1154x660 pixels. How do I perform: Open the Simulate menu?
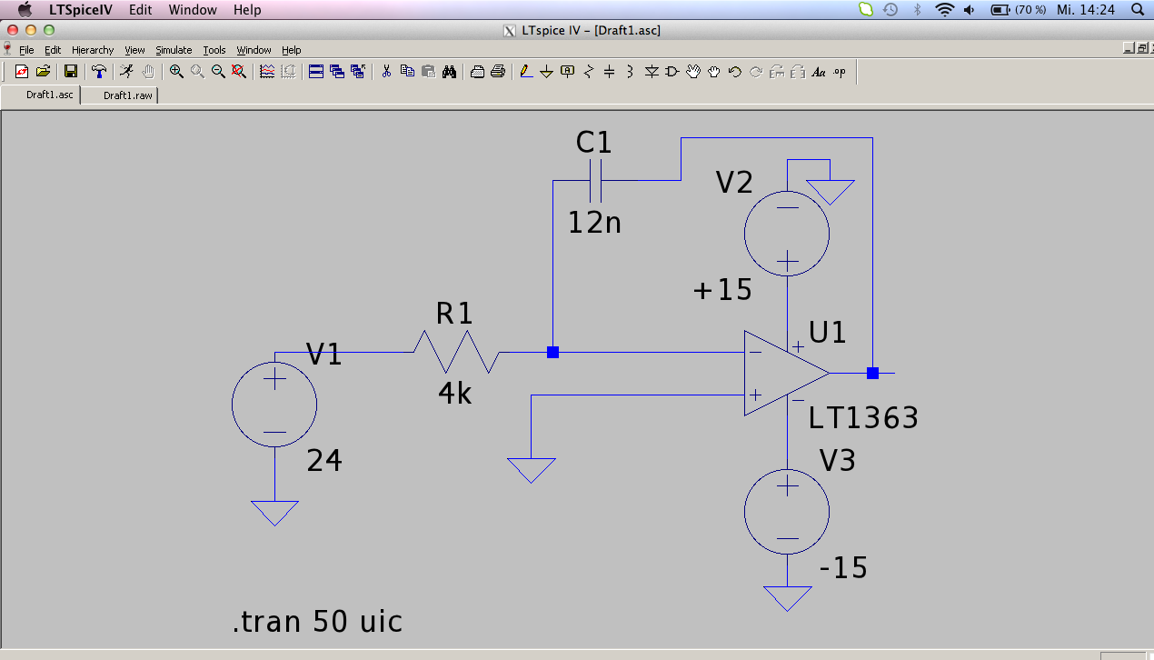pos(174,50)
